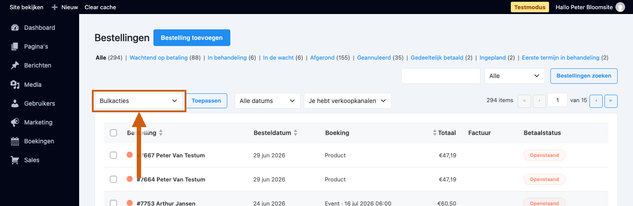Tick checkbox for order #7667
The width and height of the screenshot is (633, 206).
point(113,155)
